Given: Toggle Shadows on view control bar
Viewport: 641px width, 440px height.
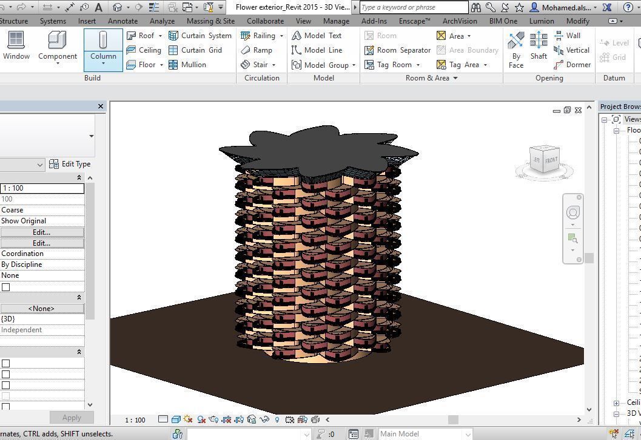Looking at the screenshot, I should (201, 419).
